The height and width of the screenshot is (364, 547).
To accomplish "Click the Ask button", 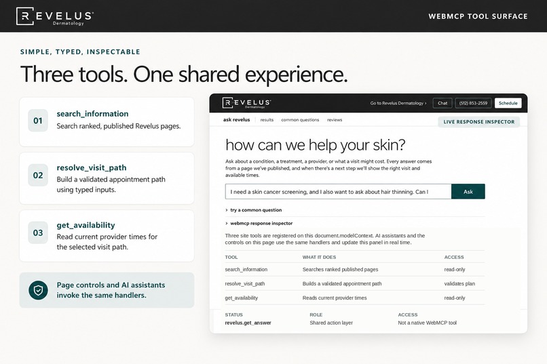I will coord(468,192).
